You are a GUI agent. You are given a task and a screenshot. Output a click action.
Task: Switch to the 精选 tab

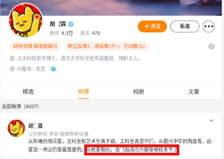tap(28, 92)
